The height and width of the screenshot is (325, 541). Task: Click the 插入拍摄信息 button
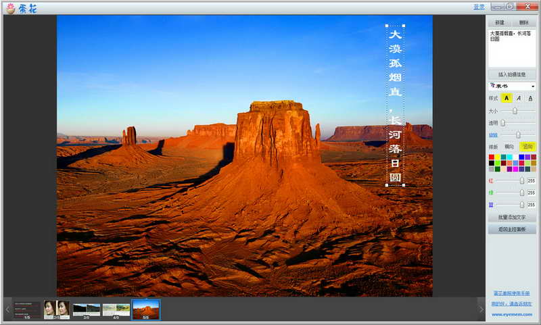coord(512,74)
